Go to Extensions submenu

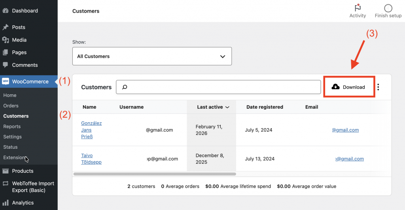pos(15,157)
